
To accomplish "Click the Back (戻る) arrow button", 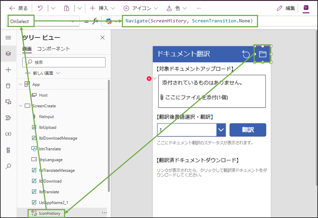I will [18, 8].
